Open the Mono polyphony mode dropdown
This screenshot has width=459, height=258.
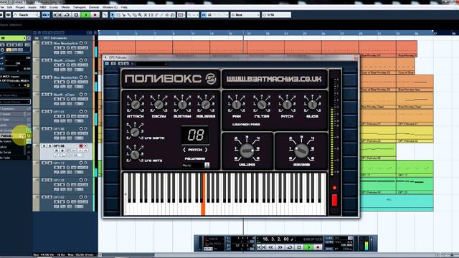(195, 166)
